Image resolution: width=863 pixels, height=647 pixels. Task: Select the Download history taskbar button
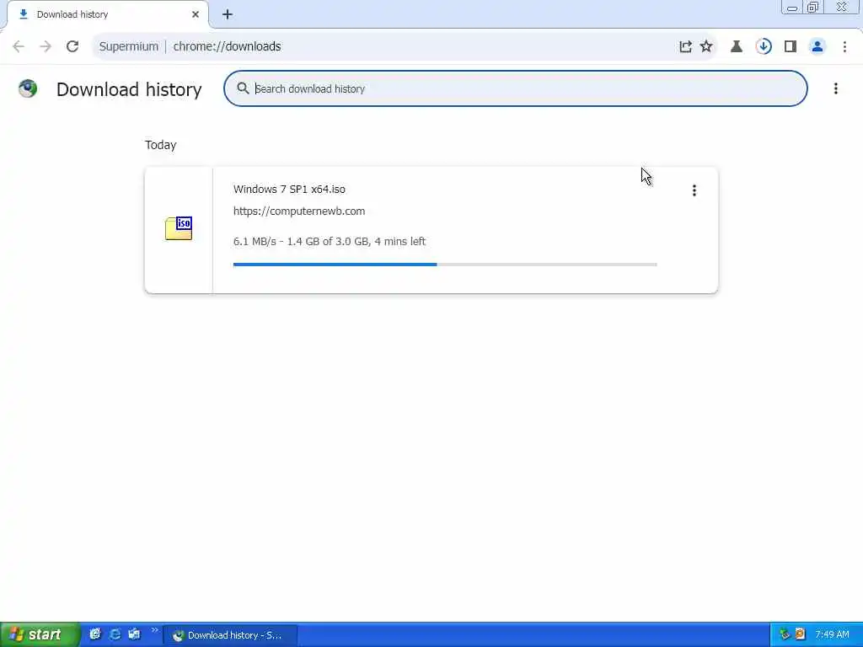(231, 635)
